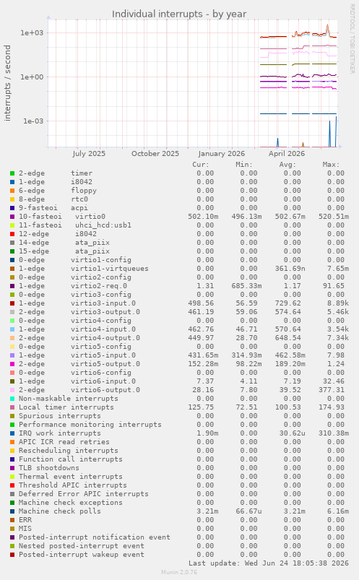Click the Machine check polls legend swatch
The height and width of the screenshot is (580, 359).
(x=12, y=511)
